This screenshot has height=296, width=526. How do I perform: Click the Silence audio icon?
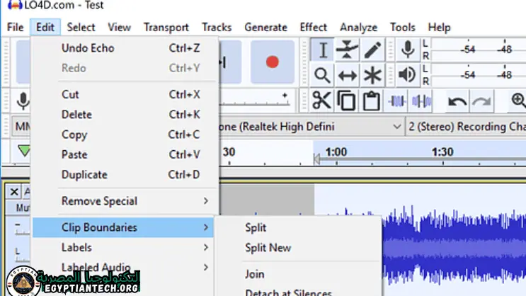click(421, 101)
